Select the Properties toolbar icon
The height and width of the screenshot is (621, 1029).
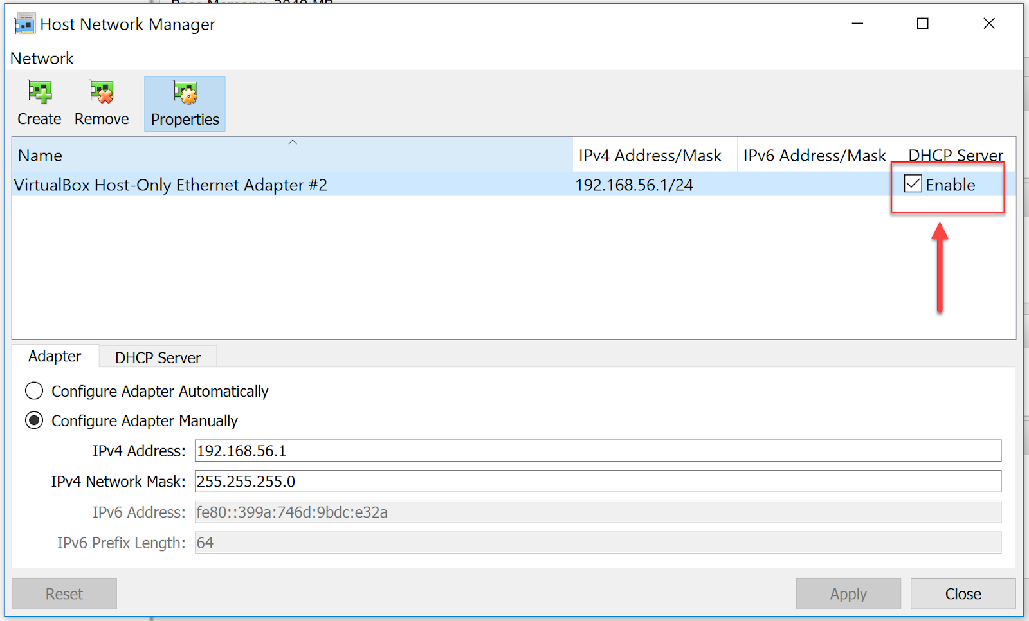point(184,103)
